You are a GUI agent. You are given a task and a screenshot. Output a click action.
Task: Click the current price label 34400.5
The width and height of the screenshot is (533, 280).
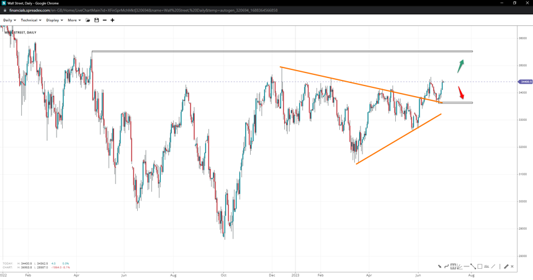coord(525,82)
